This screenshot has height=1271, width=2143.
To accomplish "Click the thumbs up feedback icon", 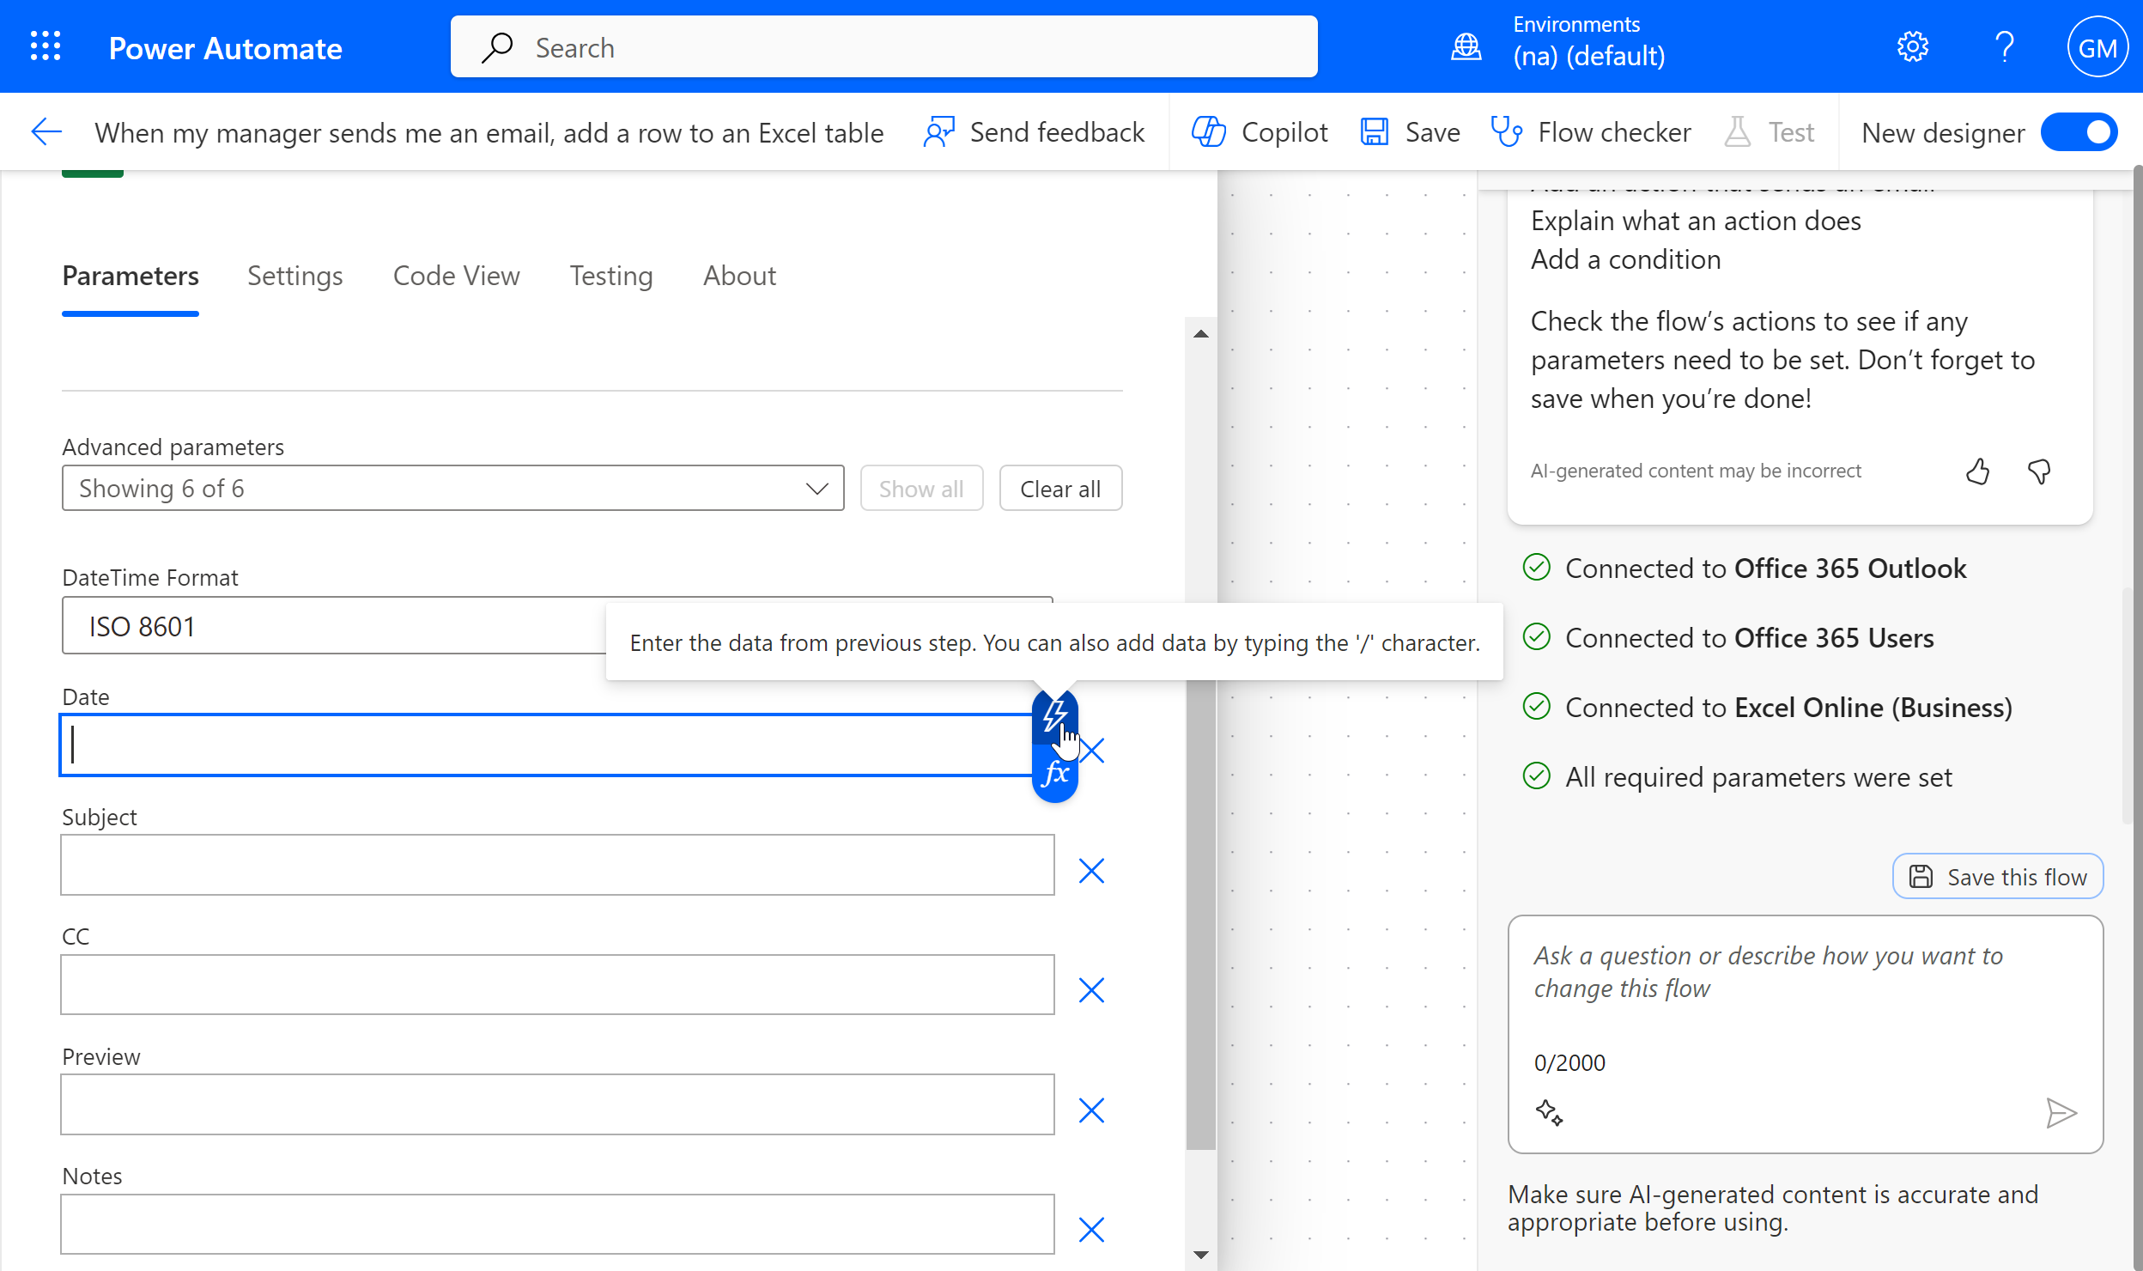I will (x=1978, y=471).
